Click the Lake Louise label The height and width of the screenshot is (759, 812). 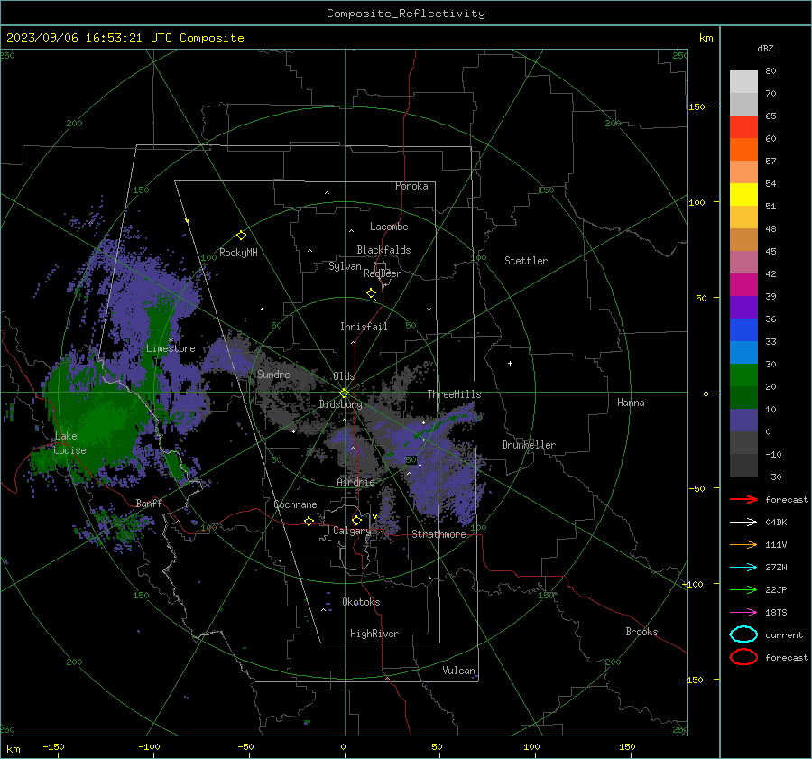69,443
